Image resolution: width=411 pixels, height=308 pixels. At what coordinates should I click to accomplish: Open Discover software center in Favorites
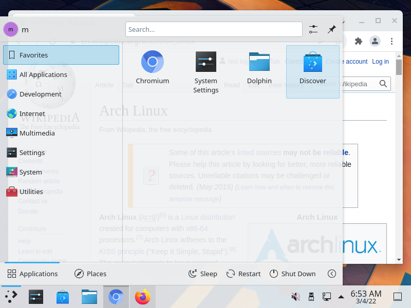point(313,72)
